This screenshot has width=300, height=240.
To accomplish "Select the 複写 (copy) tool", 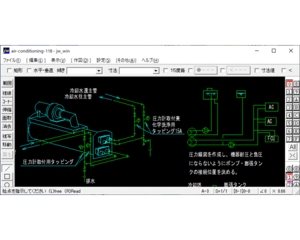I will click(x=7, y=136).
